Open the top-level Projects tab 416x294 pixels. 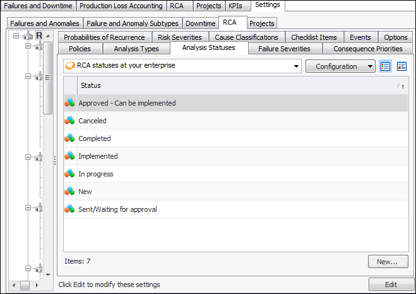click(209, 6)
